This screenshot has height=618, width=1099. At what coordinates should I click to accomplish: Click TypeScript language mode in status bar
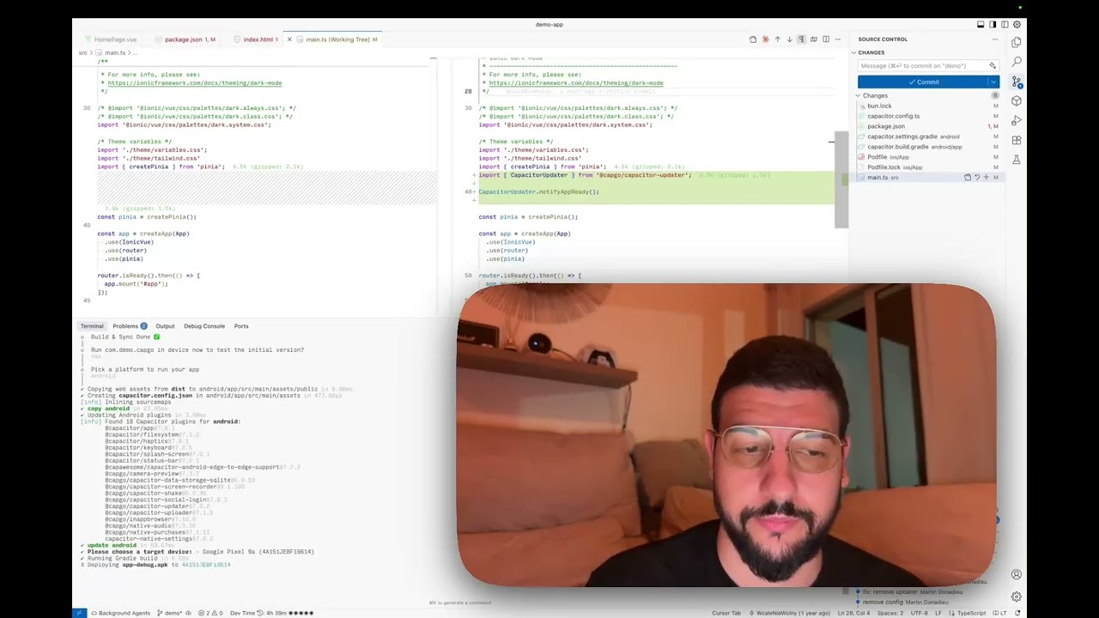coord(971,613)
